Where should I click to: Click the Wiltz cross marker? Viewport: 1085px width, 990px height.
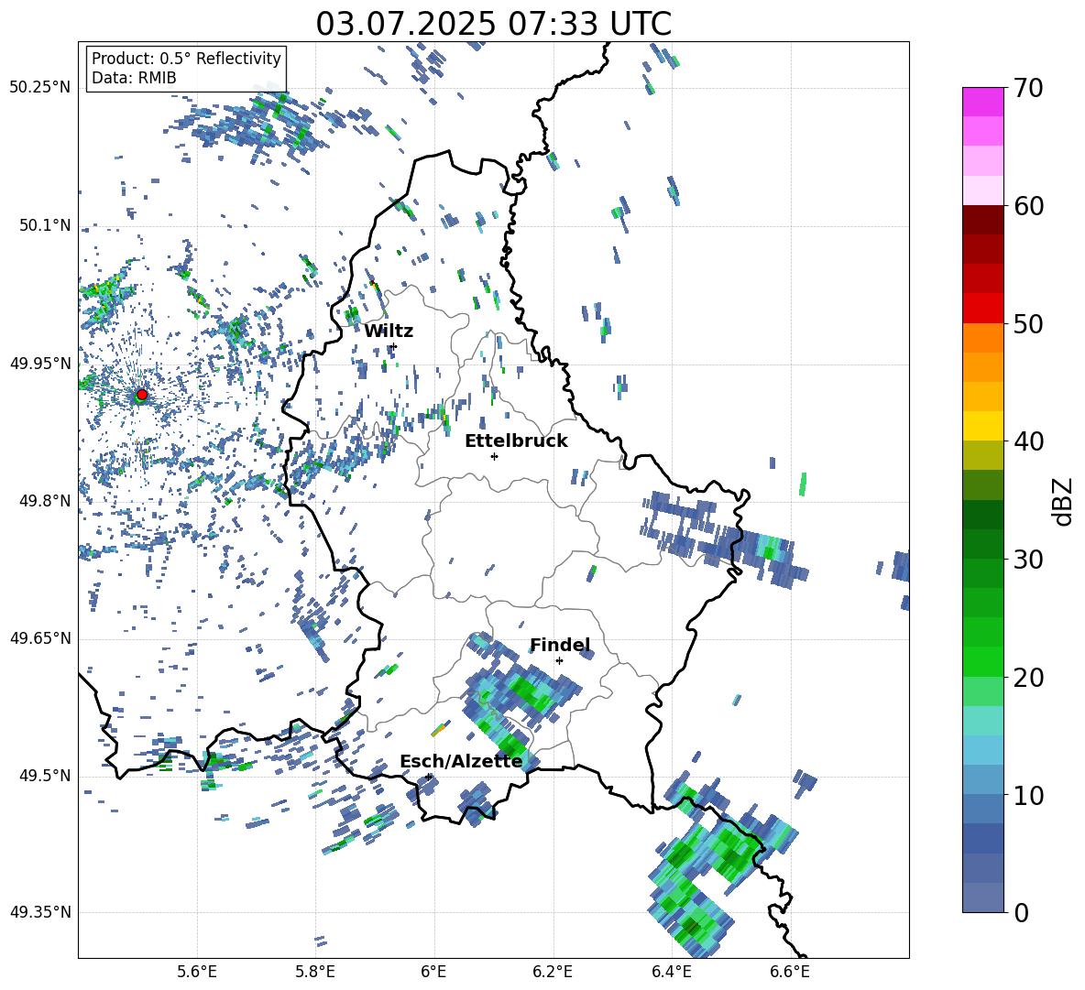394,347
